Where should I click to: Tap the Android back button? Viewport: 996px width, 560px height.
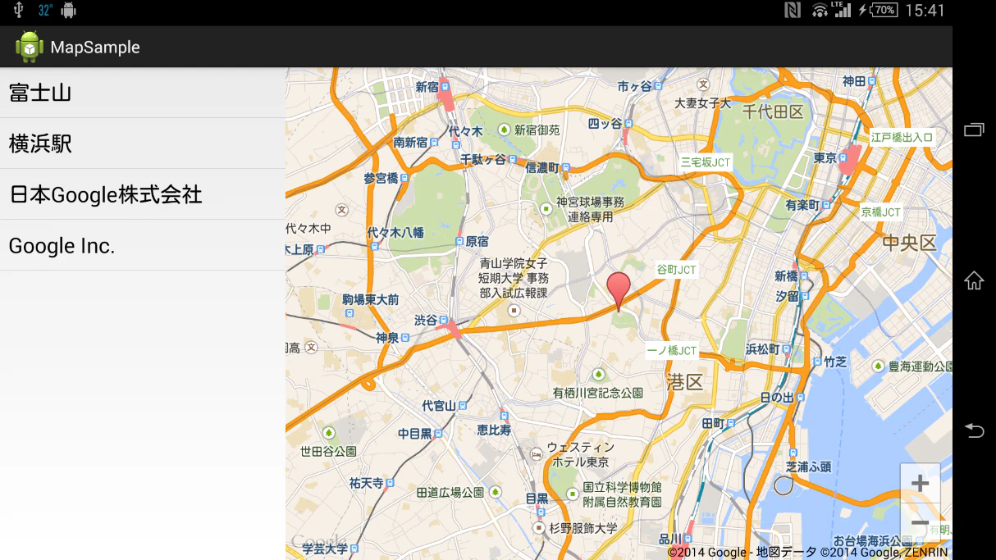coord(974,430)
